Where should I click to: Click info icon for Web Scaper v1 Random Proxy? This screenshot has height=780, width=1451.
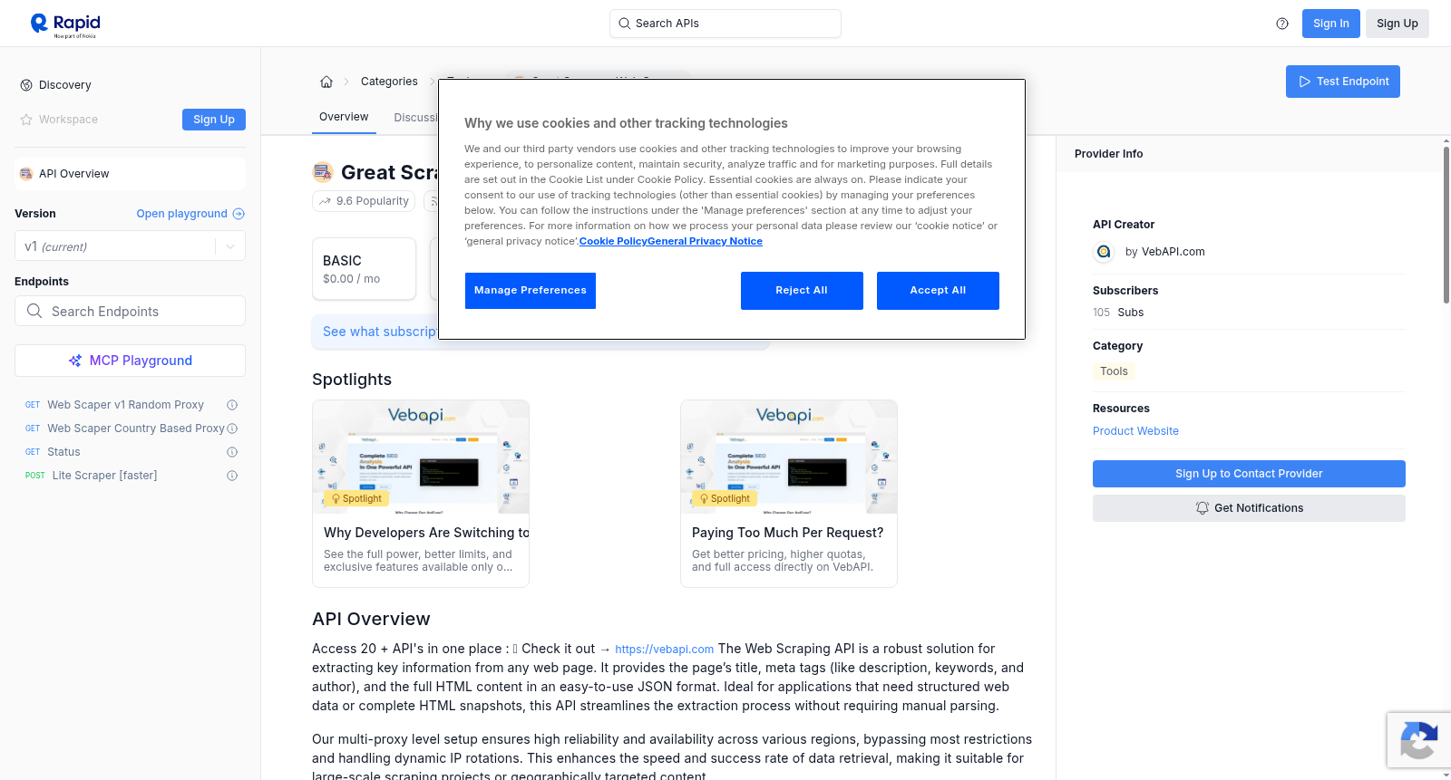(x=232, y=405)
